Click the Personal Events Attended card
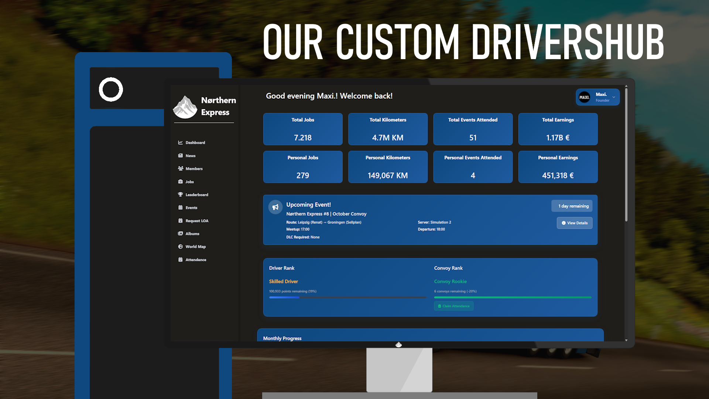The height and width of the screenshot is (399, 709). click(473, 167)
